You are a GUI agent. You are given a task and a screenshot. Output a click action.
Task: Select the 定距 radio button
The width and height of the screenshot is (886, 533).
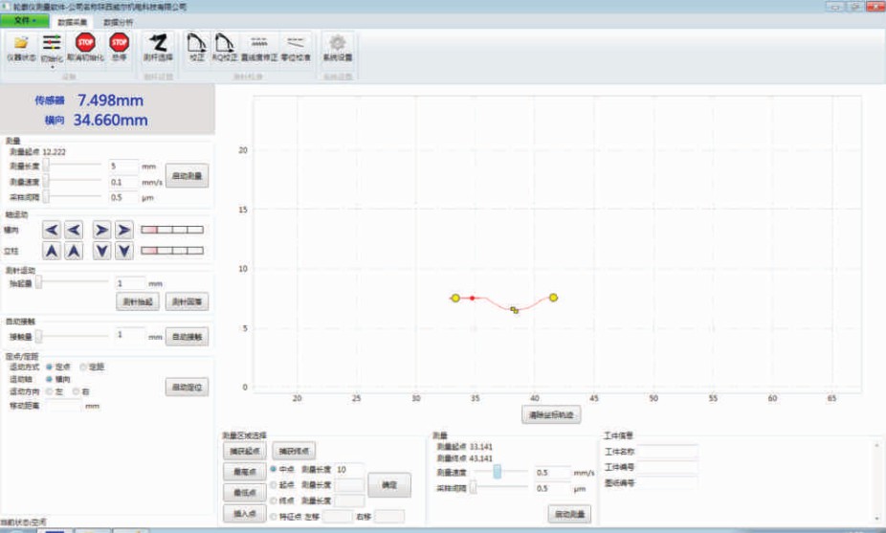(x=83, y=366)
